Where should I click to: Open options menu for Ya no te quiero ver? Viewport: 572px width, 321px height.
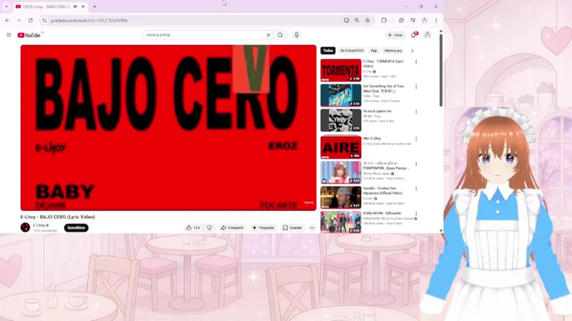point(416,112)
